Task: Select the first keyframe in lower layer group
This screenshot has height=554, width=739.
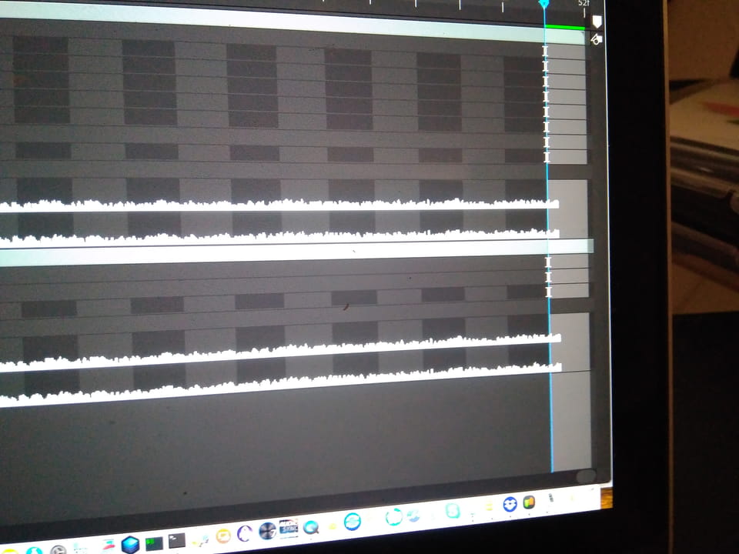Action: pos(548,262)
